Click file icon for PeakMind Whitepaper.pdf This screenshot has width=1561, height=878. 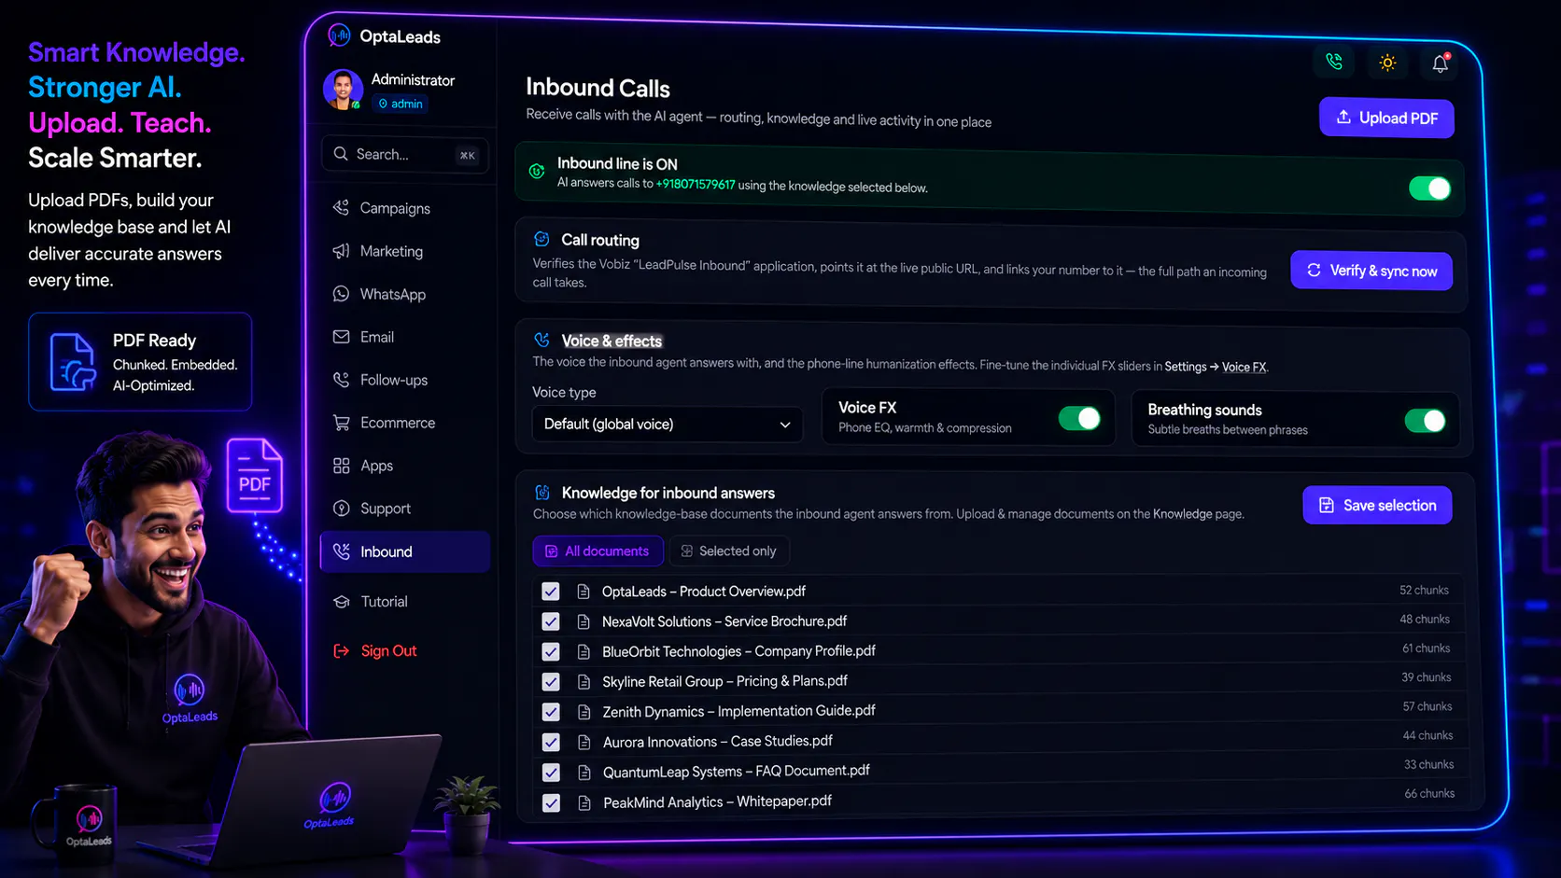(x=584, y=802)
